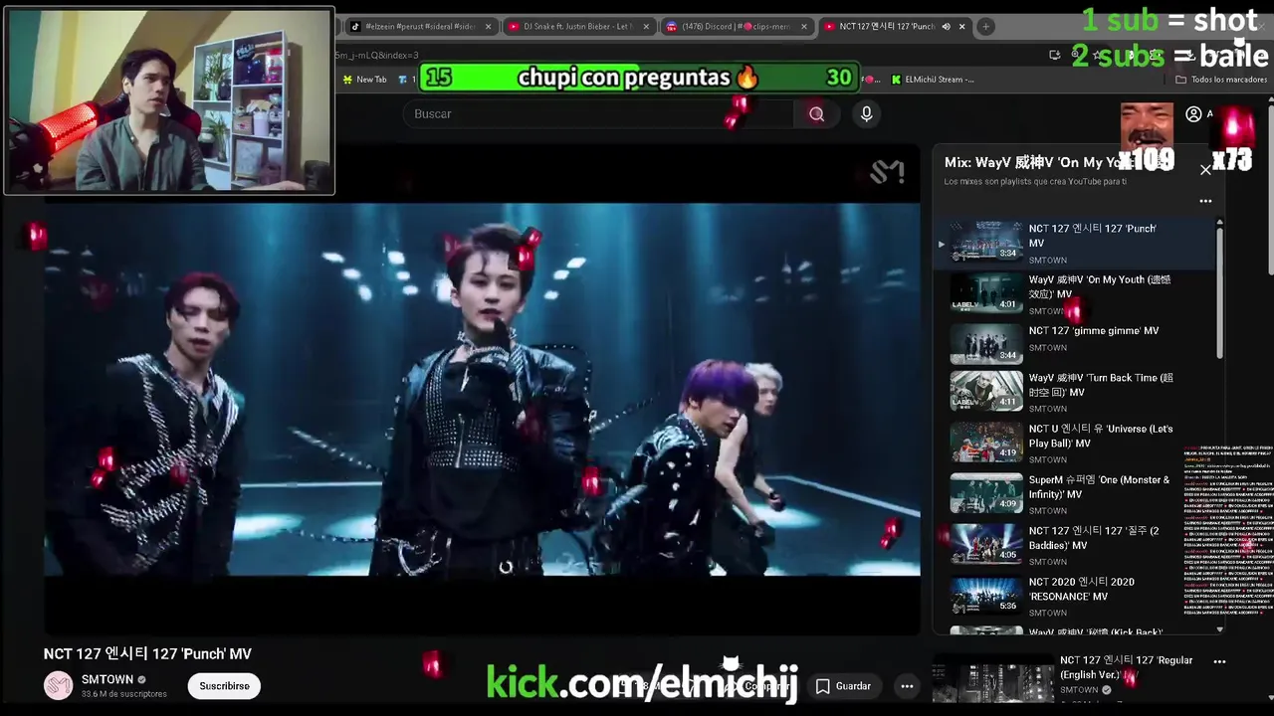Activate voice search microphone icon
The height and width of the screenshot is (716, 1274).
(867, 114)
